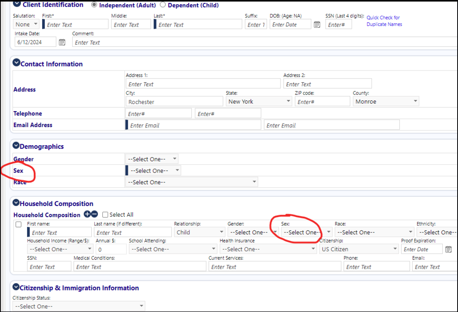This screenshot has width=458, height=312.
Task: Click the client Last name field
Action: coord(198,24)
